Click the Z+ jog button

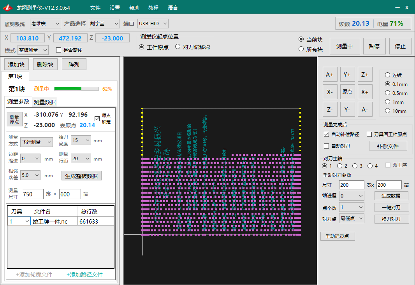tap(365, 74)
